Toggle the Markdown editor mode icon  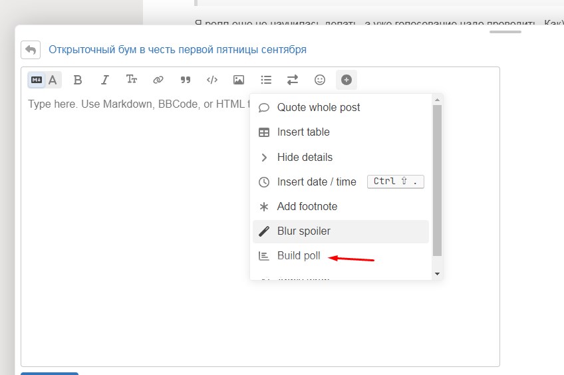click(x=37, y=80)
